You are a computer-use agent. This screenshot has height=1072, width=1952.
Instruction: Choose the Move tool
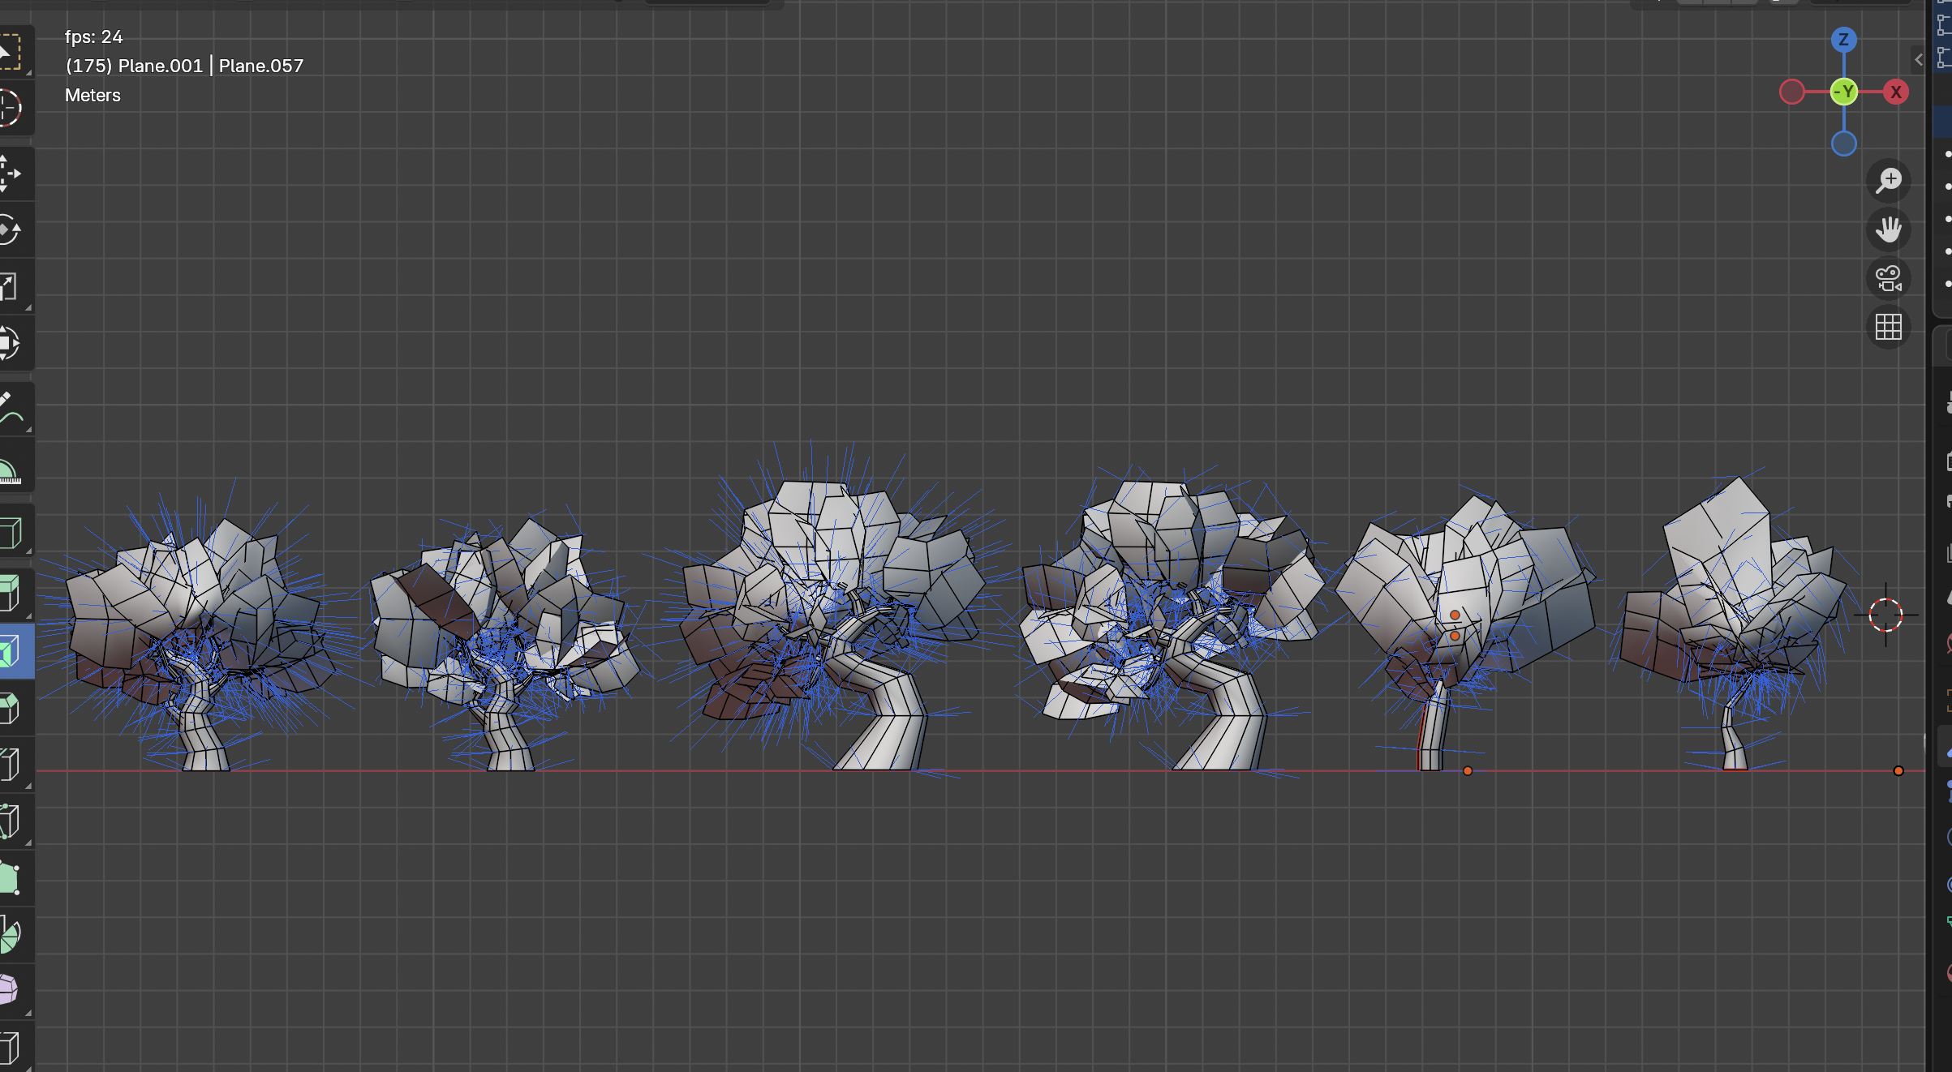coord(10,173)
